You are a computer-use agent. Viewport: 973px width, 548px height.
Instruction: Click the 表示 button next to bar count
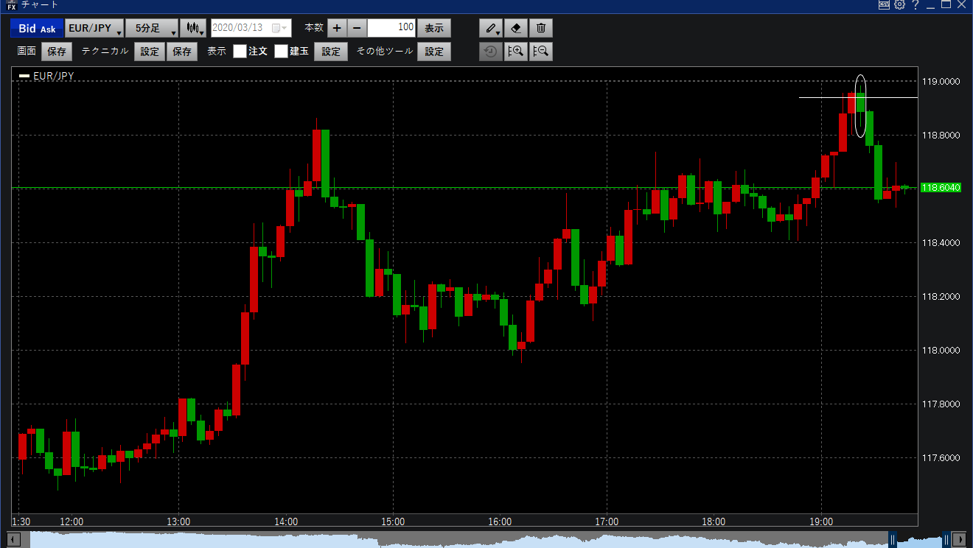click(434, 29)
